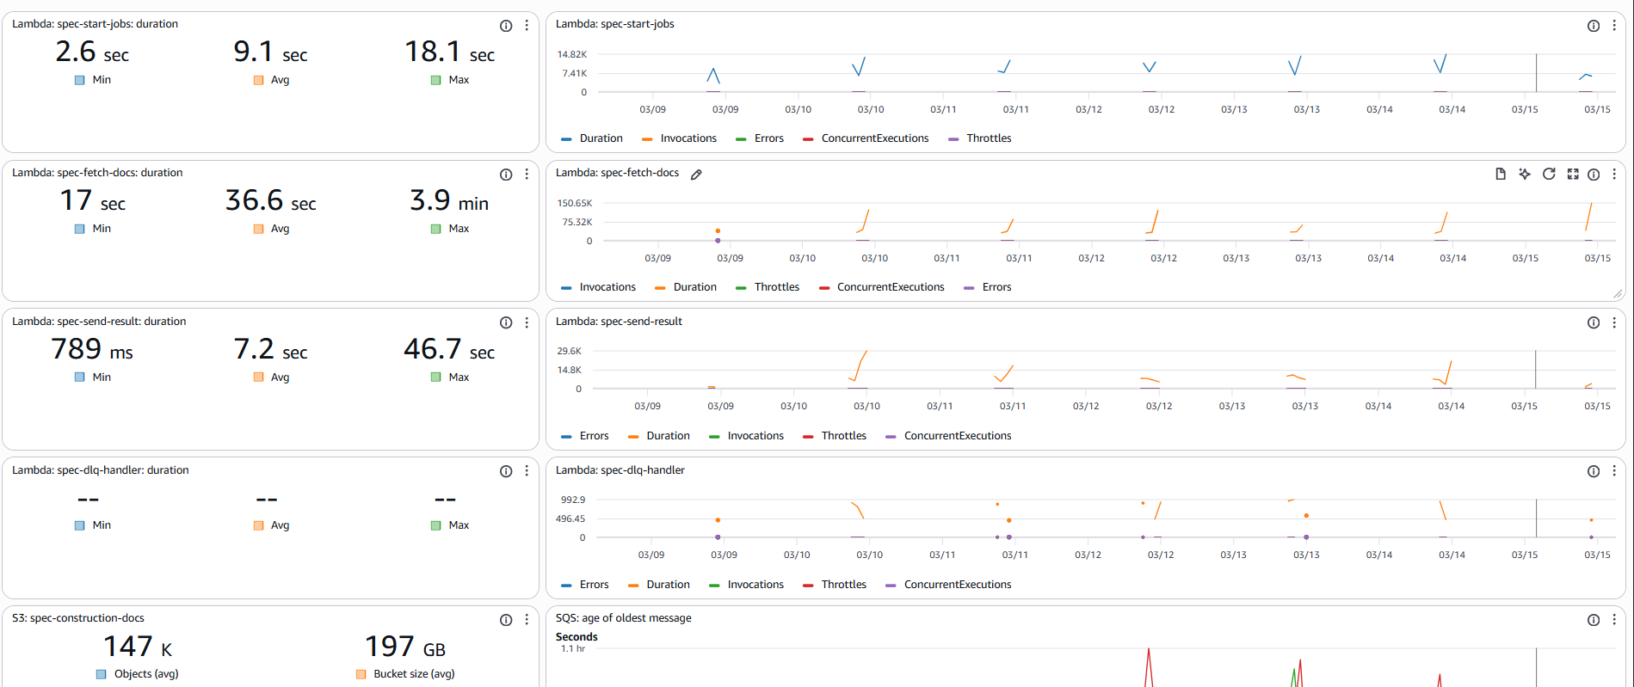Viewport: 1634px width, 687px height.
Task: Toggle Invocations in spec-dlq-handler graph legend
Action: pos(746,585)
